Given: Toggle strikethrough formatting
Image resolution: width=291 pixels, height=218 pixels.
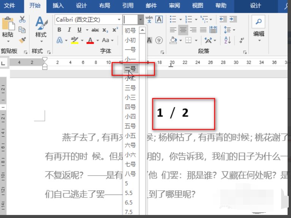Looking at the screenshot, I should (x=95, y=30).
